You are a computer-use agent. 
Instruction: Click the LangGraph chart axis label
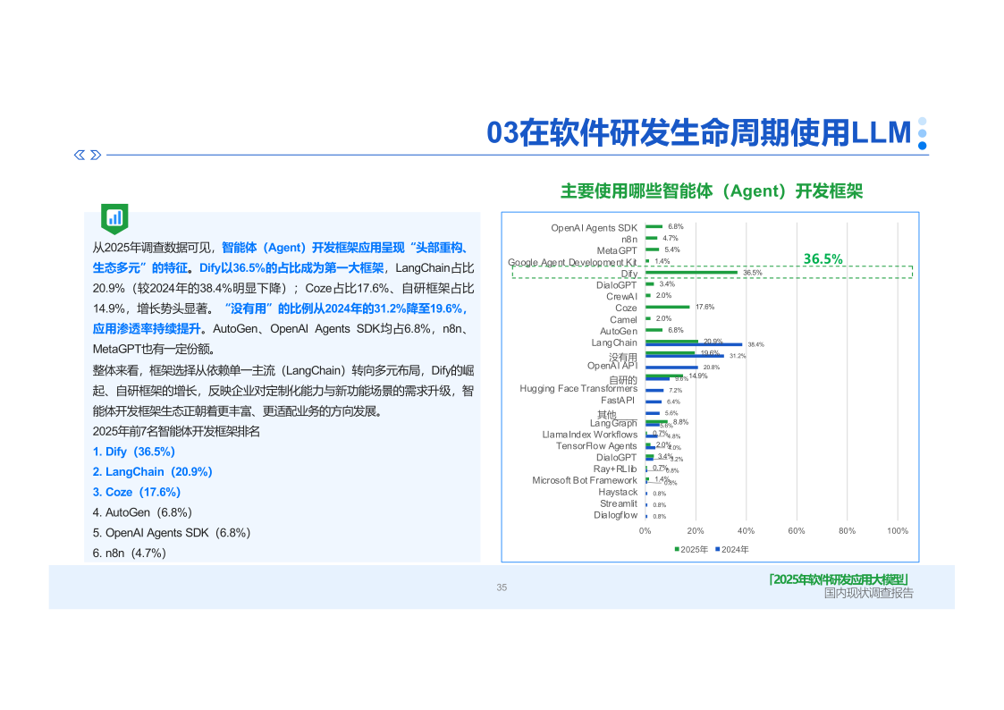[613, 423]
